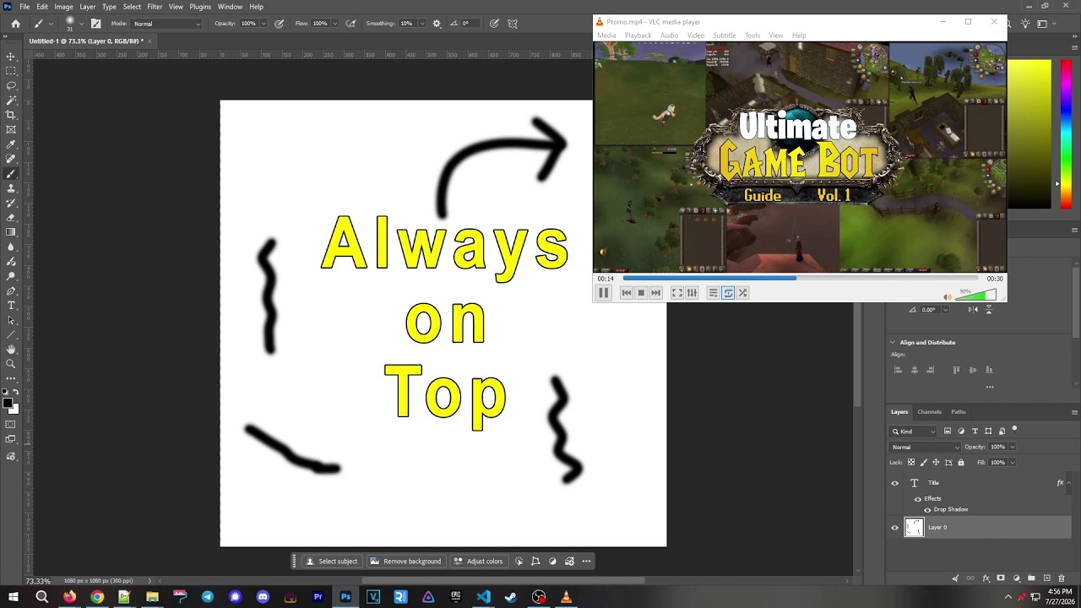Create new adjustment layer icon
The image size is (1081, 608).
point(1016,578)
